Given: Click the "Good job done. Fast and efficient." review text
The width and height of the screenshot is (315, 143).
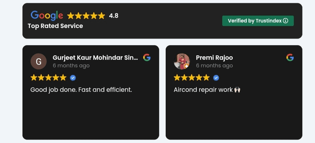Looking at the screenshot, I should [81, 90].
